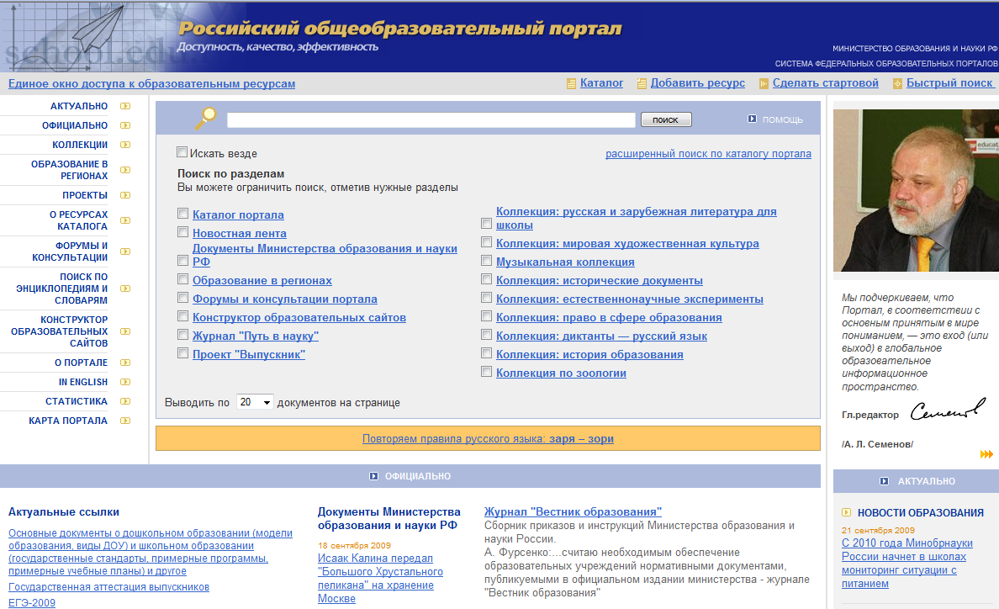Open Государственная аттестация выпускников link
The image size is (999, 609).
108,586
